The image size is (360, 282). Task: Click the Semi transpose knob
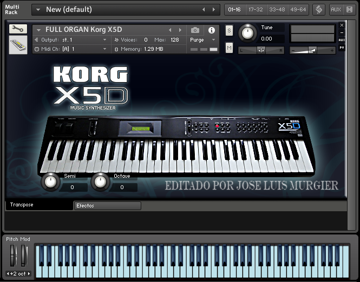pos(50,182)
